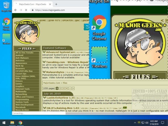Open All In One Tweaks category
Viewport: 168px width, 126px height.
[27, 52]
